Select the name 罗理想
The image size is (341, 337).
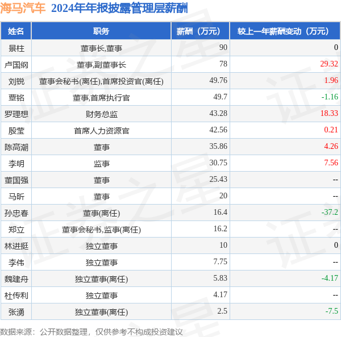(x=16, y=114)
